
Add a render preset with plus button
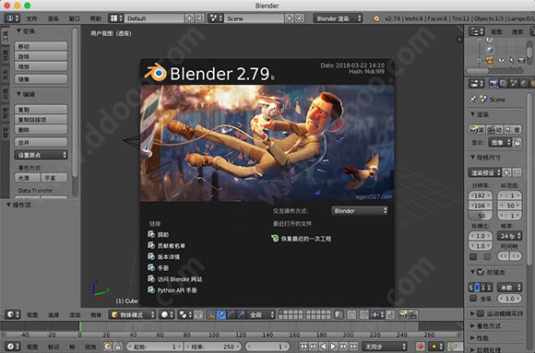pyautogui.click(x=506, y=172)
